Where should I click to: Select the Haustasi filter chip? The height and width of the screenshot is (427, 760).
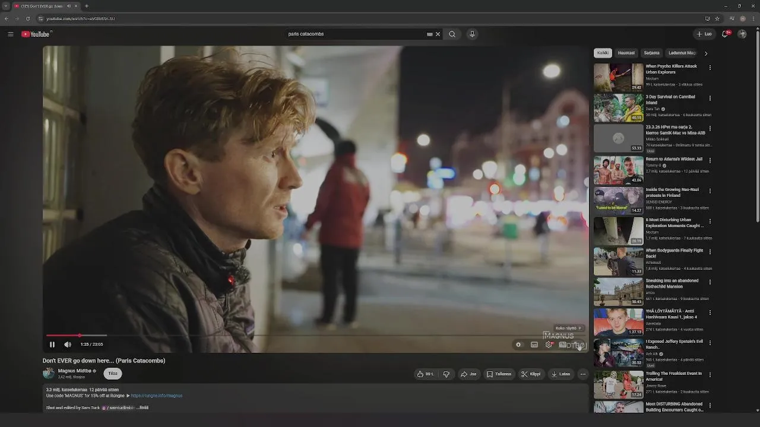click(x=626, y=53)
